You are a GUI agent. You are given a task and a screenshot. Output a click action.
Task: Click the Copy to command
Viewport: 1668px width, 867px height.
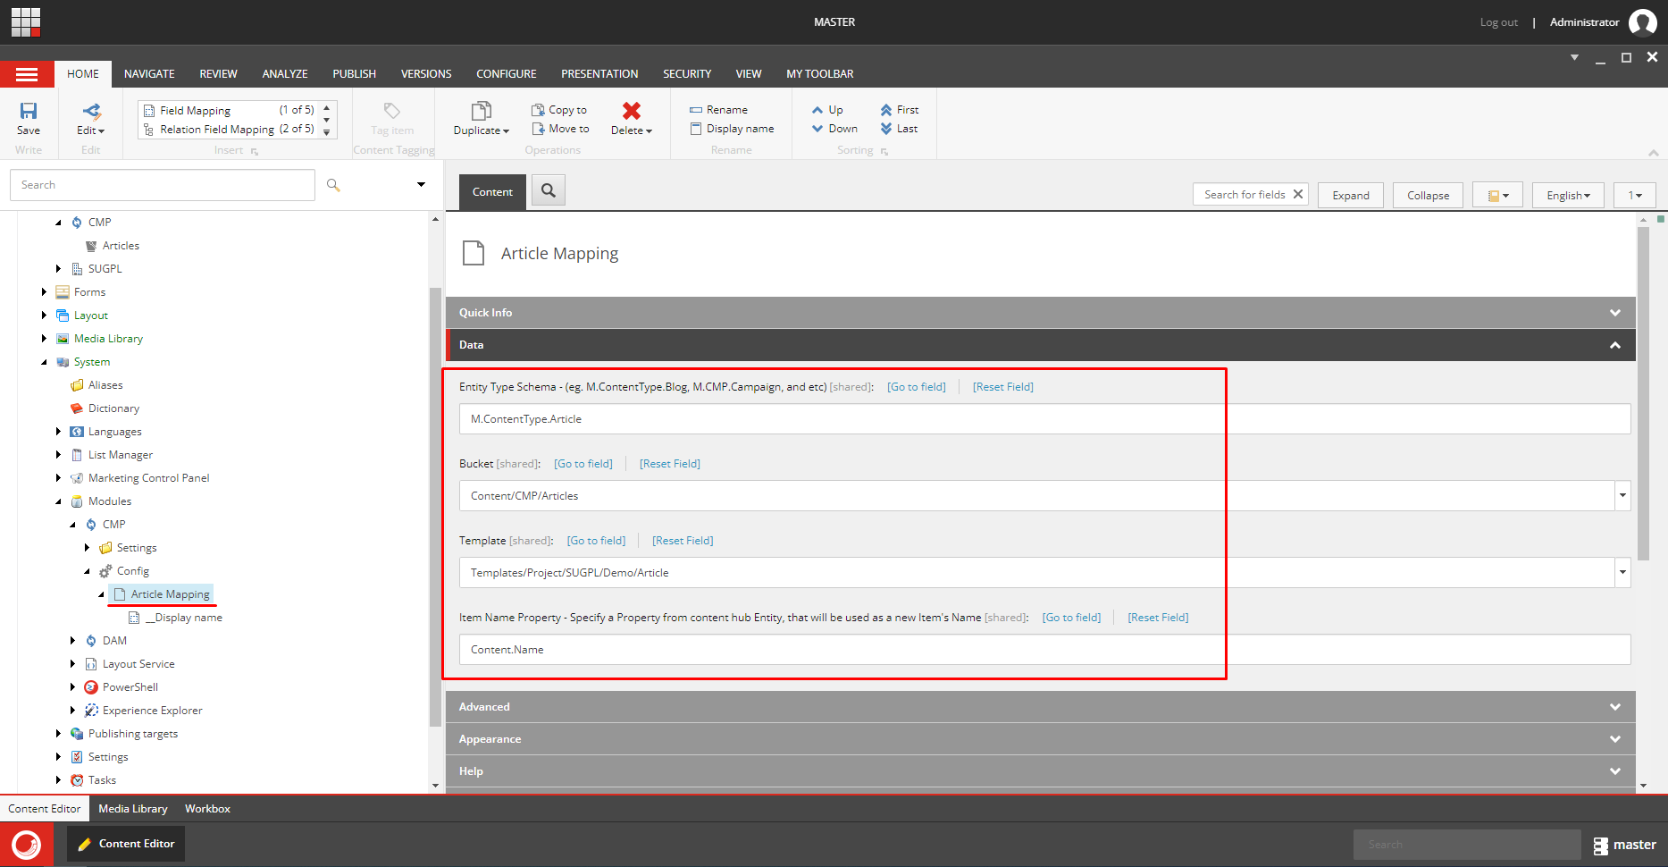[x=559, y=110]
